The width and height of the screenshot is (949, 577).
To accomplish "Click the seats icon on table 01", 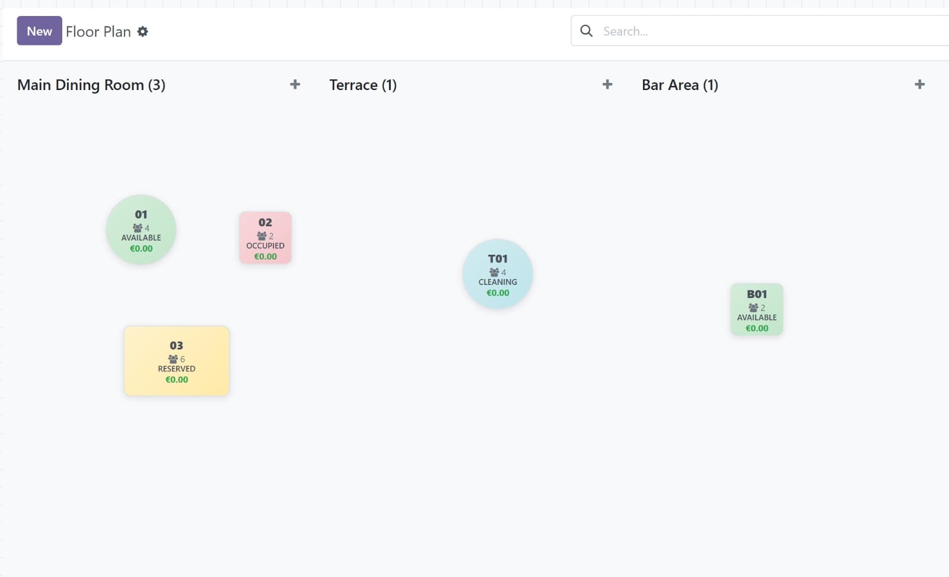I will pyautogui.click(x=138, y=228).
